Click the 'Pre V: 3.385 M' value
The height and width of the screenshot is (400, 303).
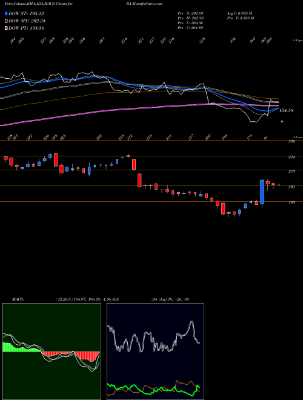tap(240, 18)
